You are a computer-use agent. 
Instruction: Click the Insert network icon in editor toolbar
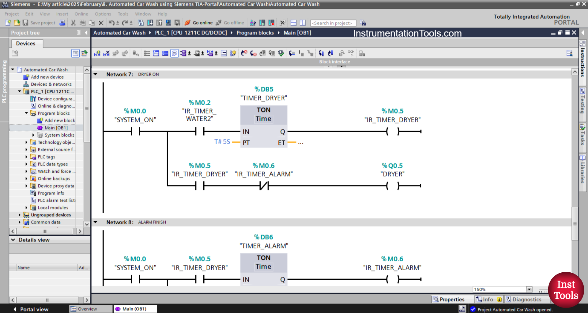coord(97,53)
